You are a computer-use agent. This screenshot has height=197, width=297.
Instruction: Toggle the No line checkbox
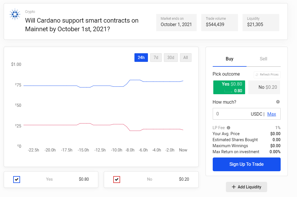coord(117,180)
